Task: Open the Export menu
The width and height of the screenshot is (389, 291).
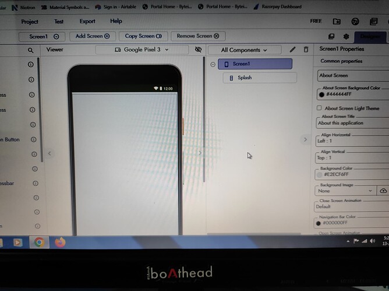Action: point(87,22)
